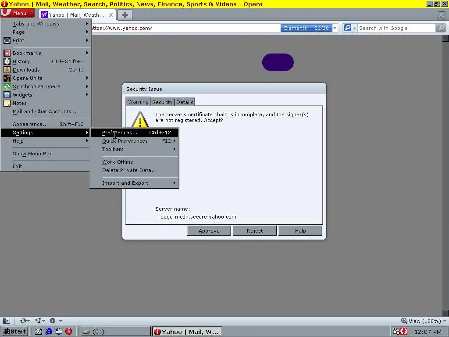Click the Opera Turbo status bar icon
Image resolution: width=449 pixels, height=337 pixels.
(x=53, y=321)
